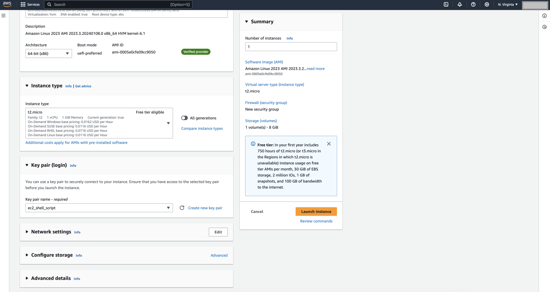This screenshot has width=550, height=292.
Task: Open the Info panel on the right sidebar
Action: [x=545, y=16]
